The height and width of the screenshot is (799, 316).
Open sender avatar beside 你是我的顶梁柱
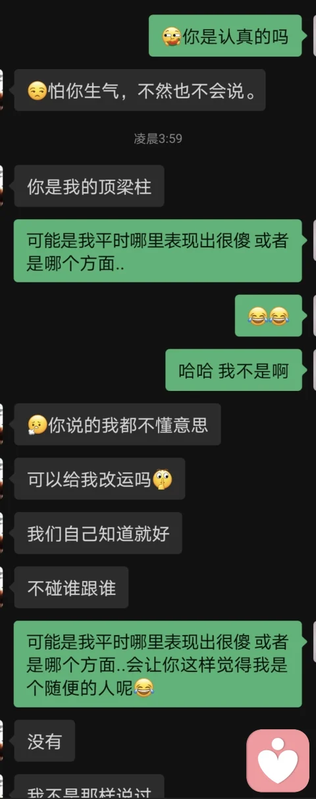coord(1,186)
